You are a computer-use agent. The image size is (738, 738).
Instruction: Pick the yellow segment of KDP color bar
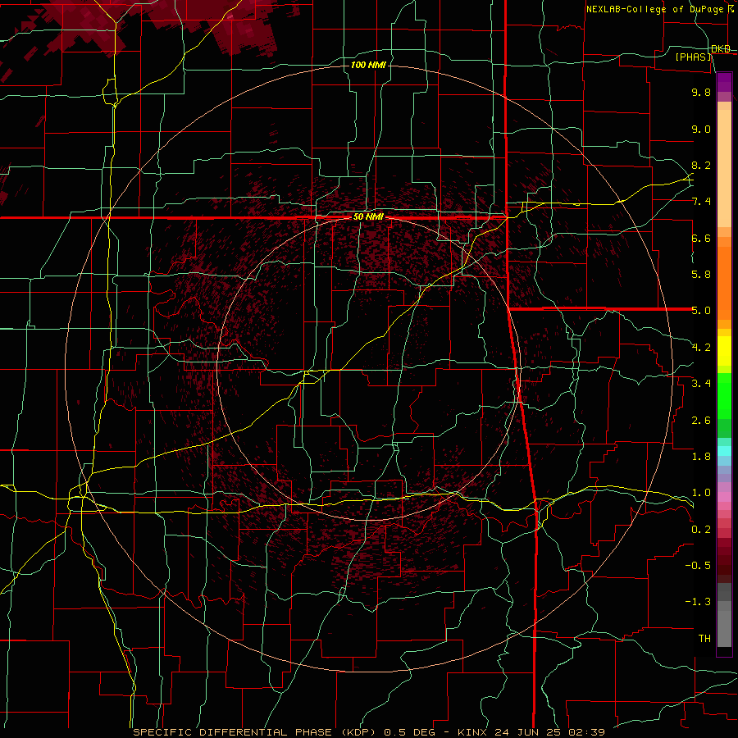click(x=724, y=351)
